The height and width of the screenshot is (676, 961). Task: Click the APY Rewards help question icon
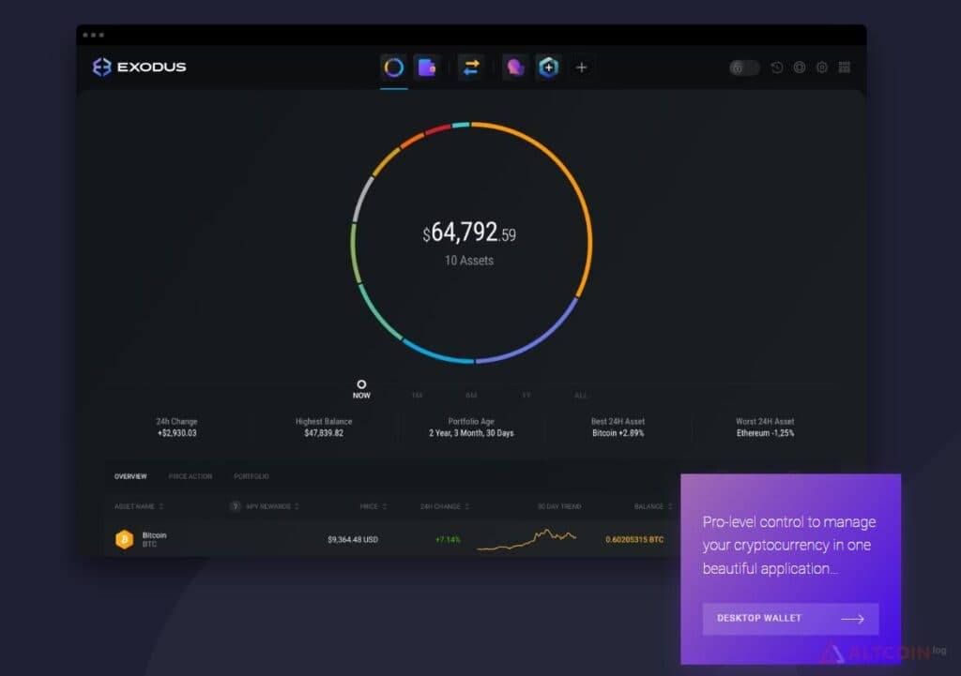click(x=235, y=506)
